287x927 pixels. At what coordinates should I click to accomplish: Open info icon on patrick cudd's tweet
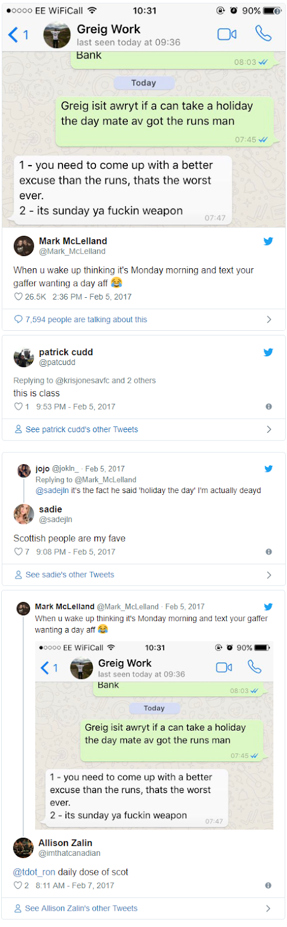tap(268, 407)
